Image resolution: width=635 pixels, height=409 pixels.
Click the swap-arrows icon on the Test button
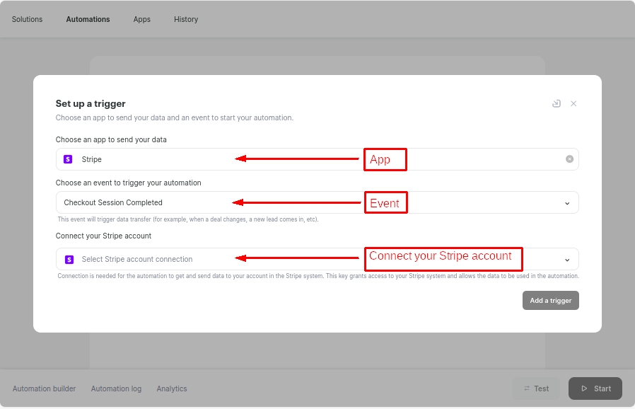[527, 388]
